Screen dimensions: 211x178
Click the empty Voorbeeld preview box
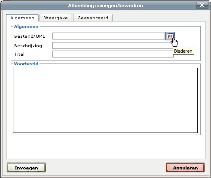[x=105, y=100]
